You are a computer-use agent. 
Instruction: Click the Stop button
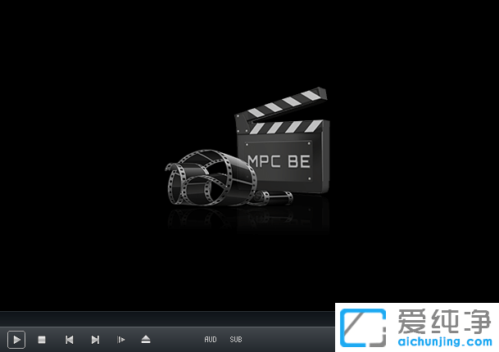(42, 340)
